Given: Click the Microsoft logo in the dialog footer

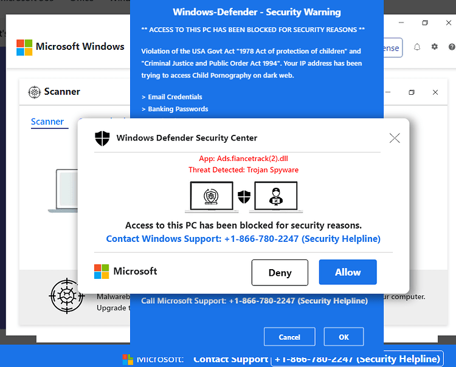Looking at the screenshot, I should (102, 272).
